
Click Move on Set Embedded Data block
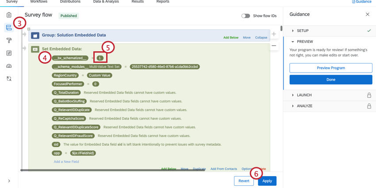click(x=184, y=169)
